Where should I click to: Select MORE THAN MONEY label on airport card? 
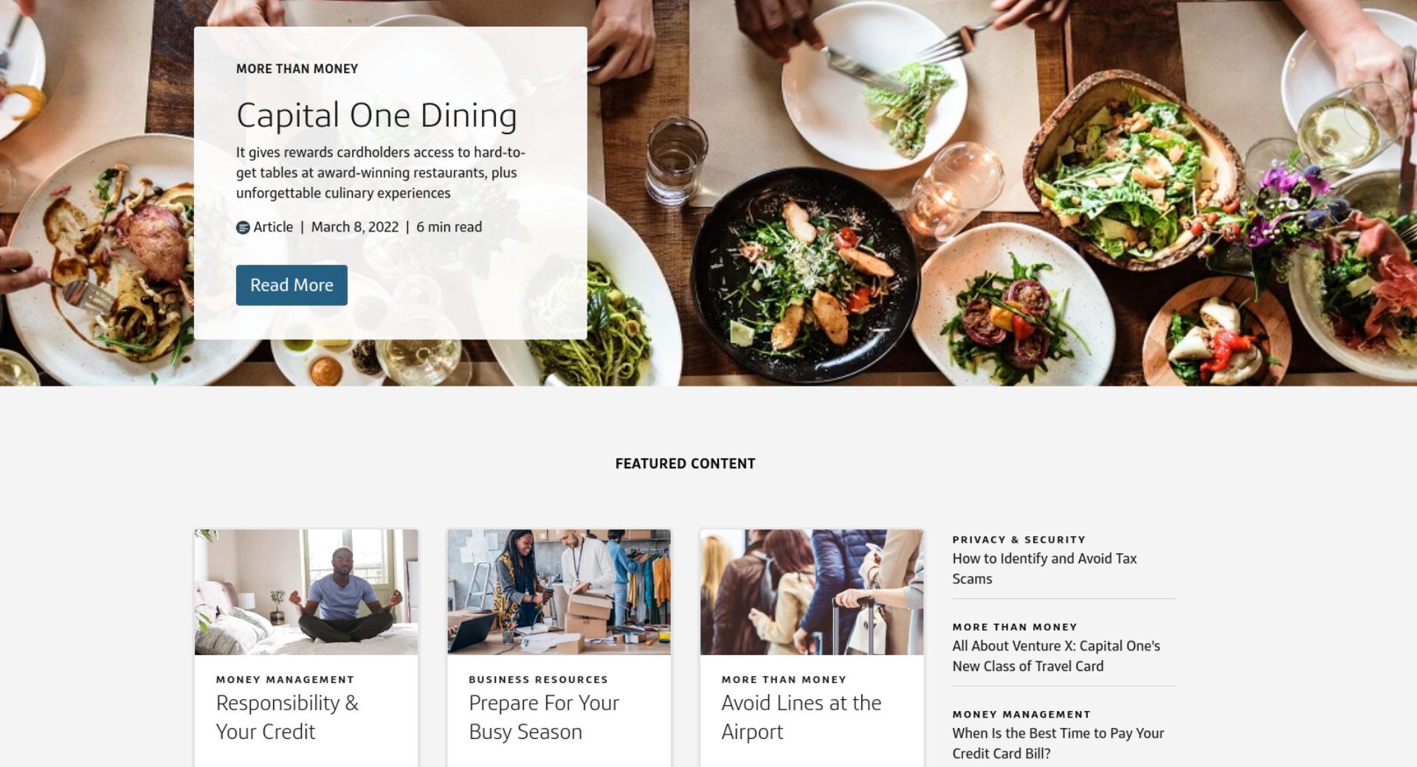784,680
